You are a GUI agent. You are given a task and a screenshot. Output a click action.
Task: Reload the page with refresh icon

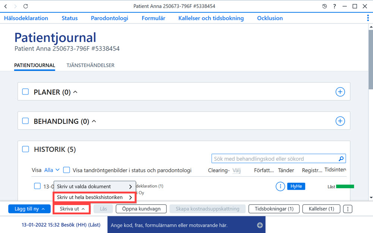point(25,6)
